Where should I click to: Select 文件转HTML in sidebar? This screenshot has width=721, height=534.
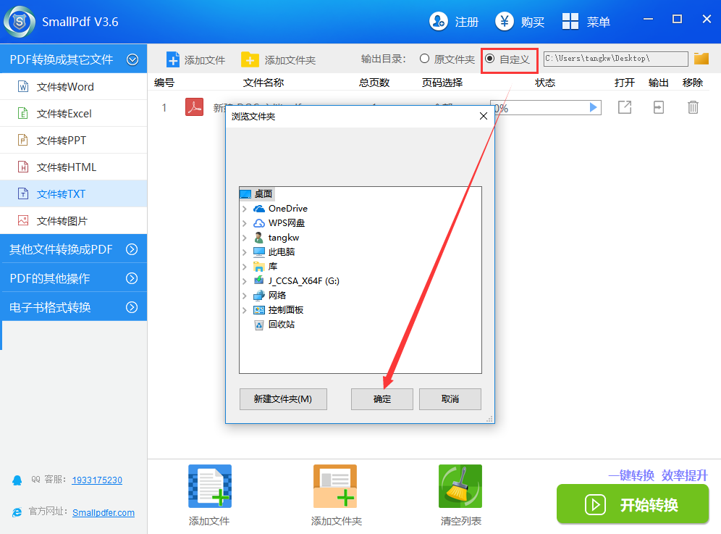(x=74, y=167)
